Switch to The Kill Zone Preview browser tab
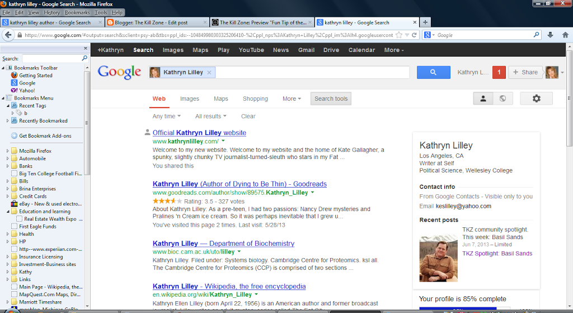 tap(262, 22)
